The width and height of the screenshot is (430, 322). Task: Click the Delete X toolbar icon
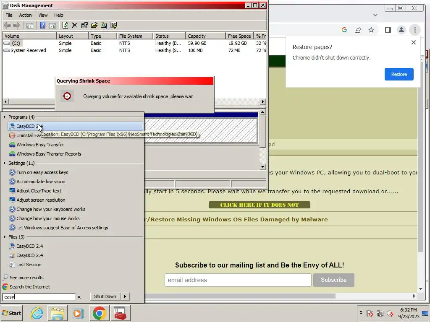click(x=75, y=26)
